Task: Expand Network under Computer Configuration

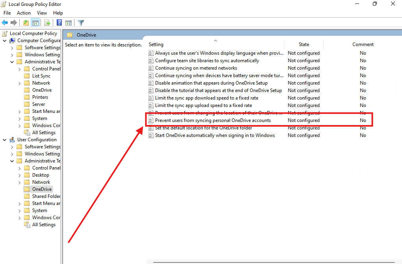Action: pos(19,83)
